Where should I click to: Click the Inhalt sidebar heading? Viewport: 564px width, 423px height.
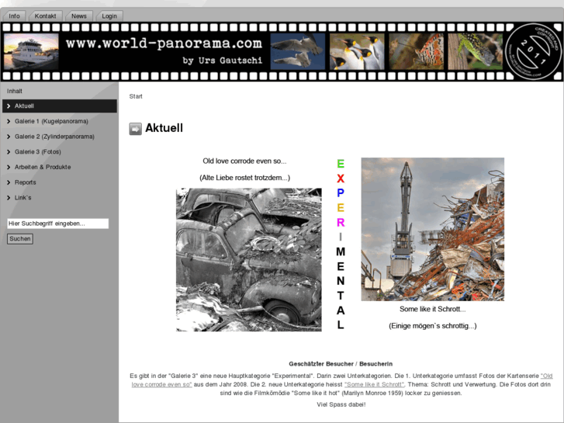[15, 91]
